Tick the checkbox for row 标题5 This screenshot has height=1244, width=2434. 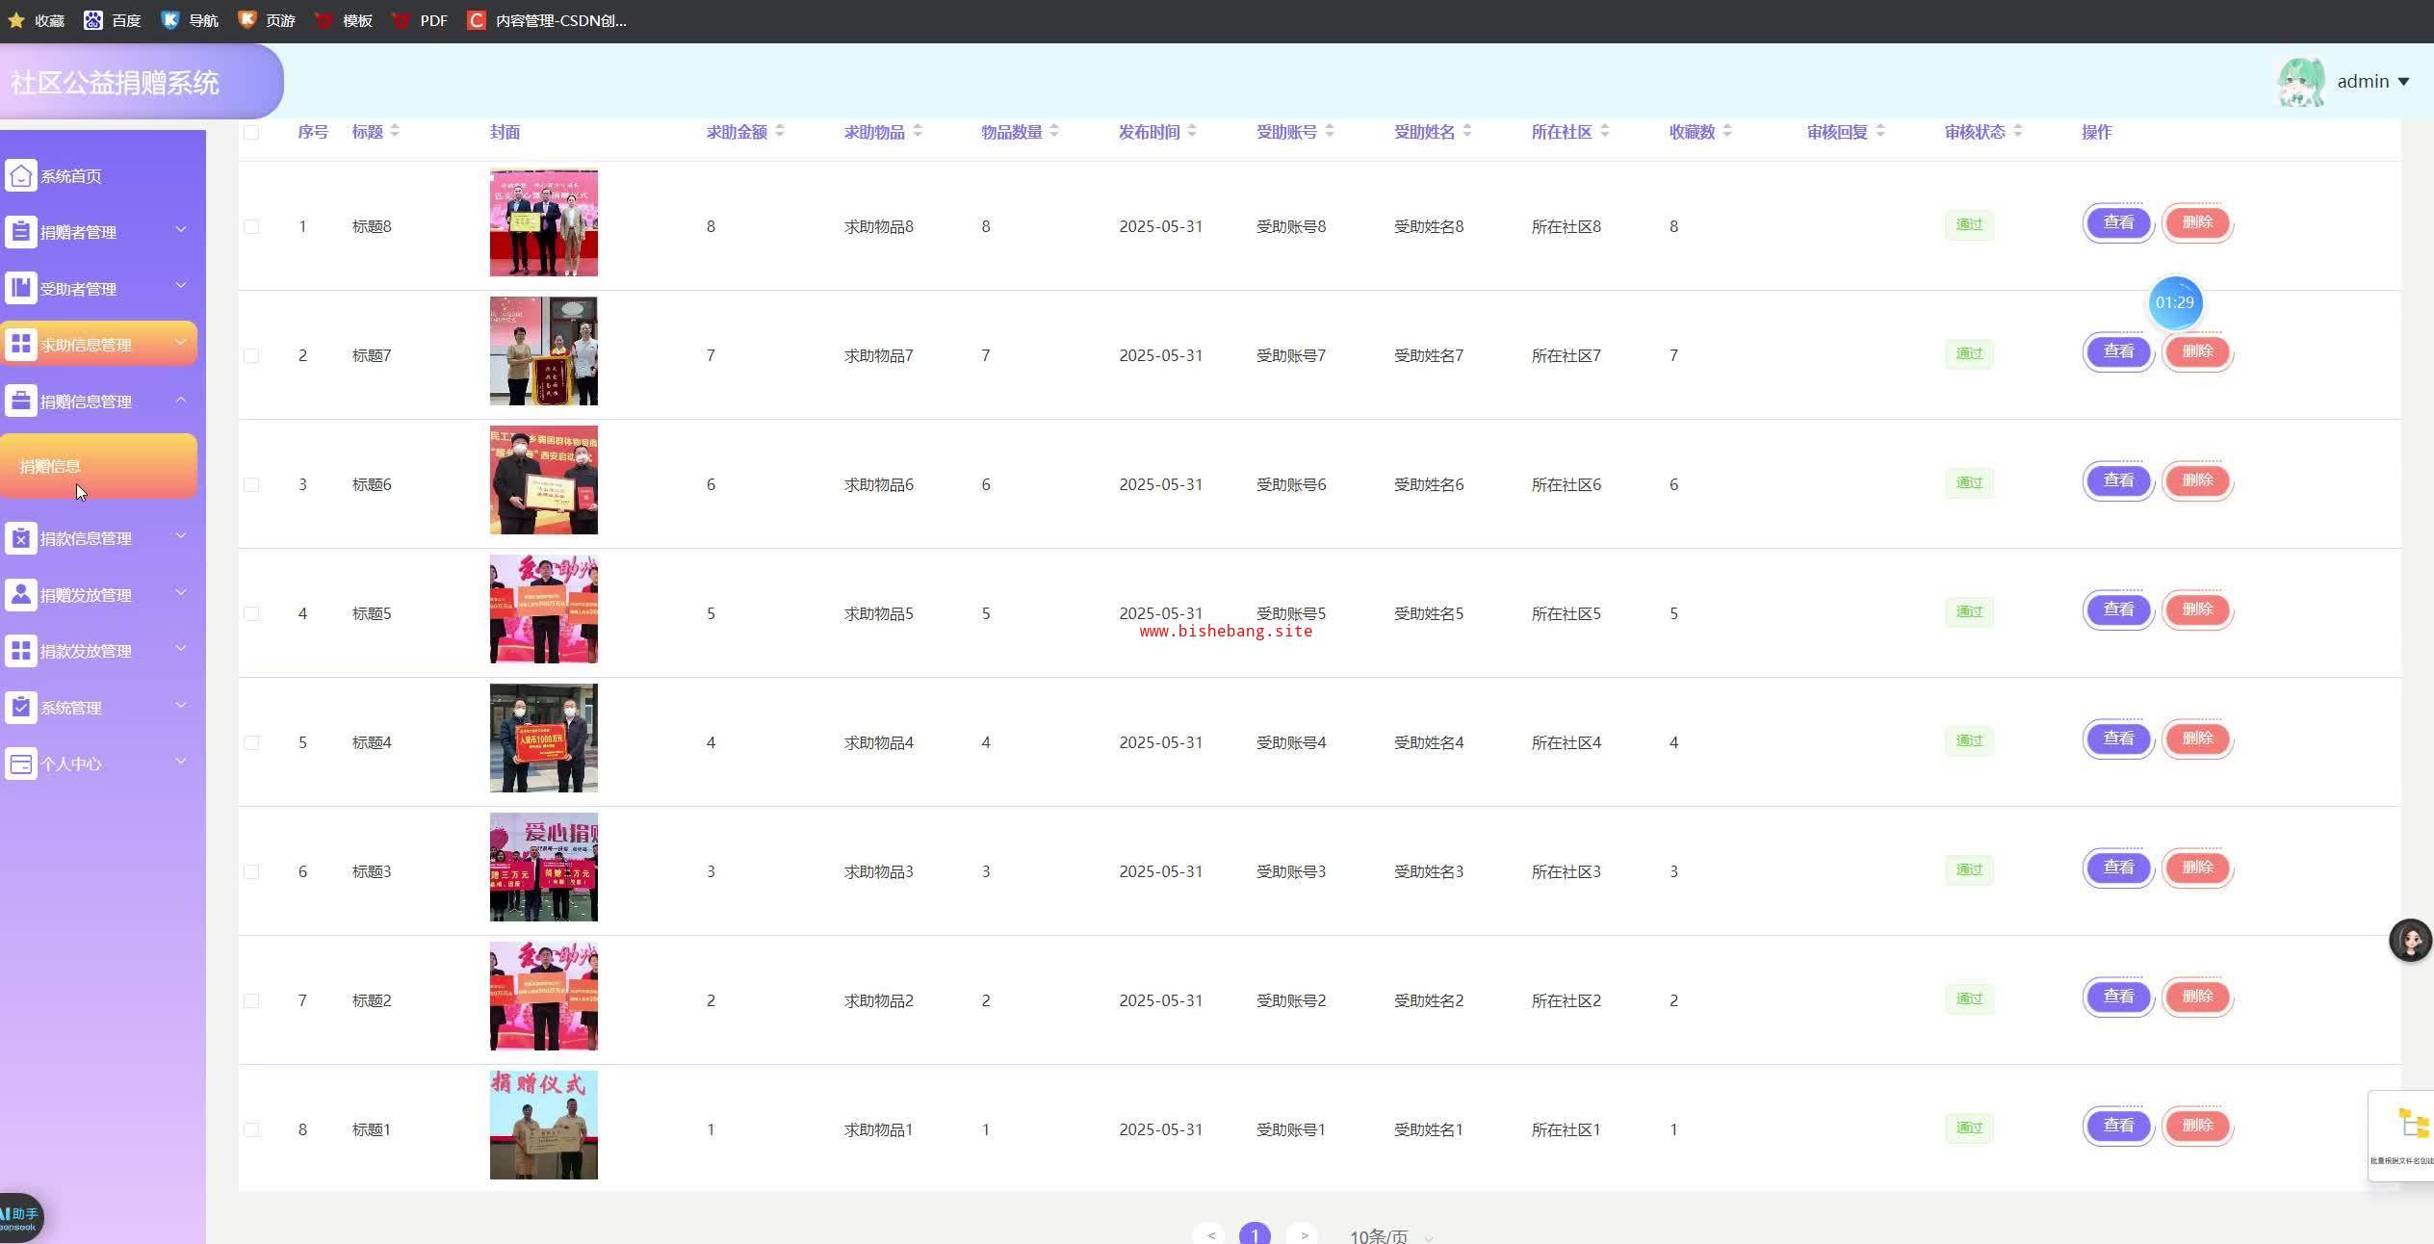tap(251, 613)
